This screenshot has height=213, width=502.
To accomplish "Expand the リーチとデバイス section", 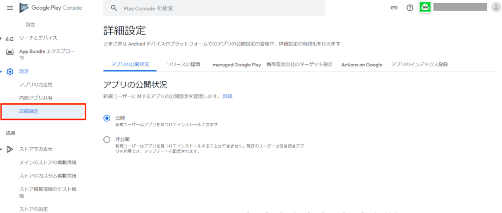I will pyautogui.click(x=1, y=38).
